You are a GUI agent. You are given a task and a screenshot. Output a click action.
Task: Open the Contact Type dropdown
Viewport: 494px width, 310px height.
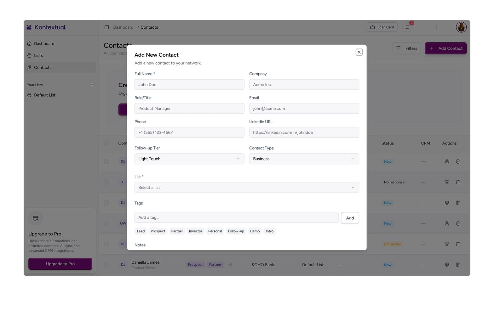pos(304,159)
